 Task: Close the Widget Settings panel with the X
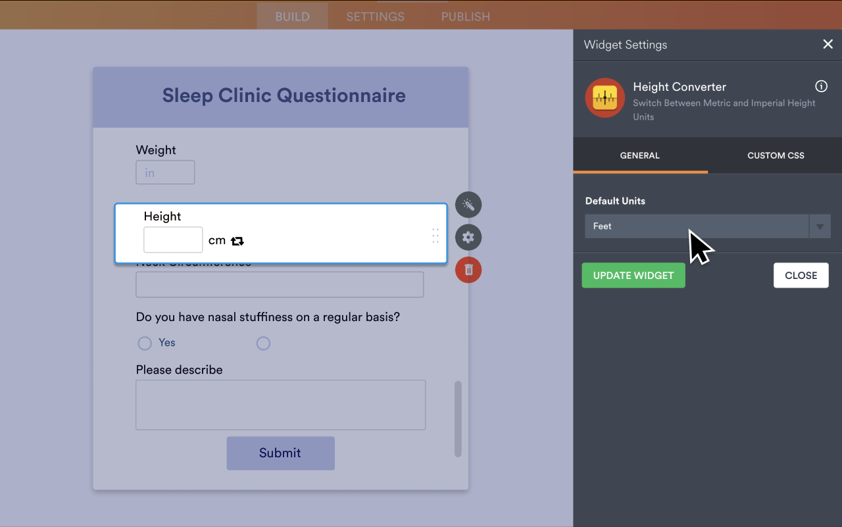[828, 44]
